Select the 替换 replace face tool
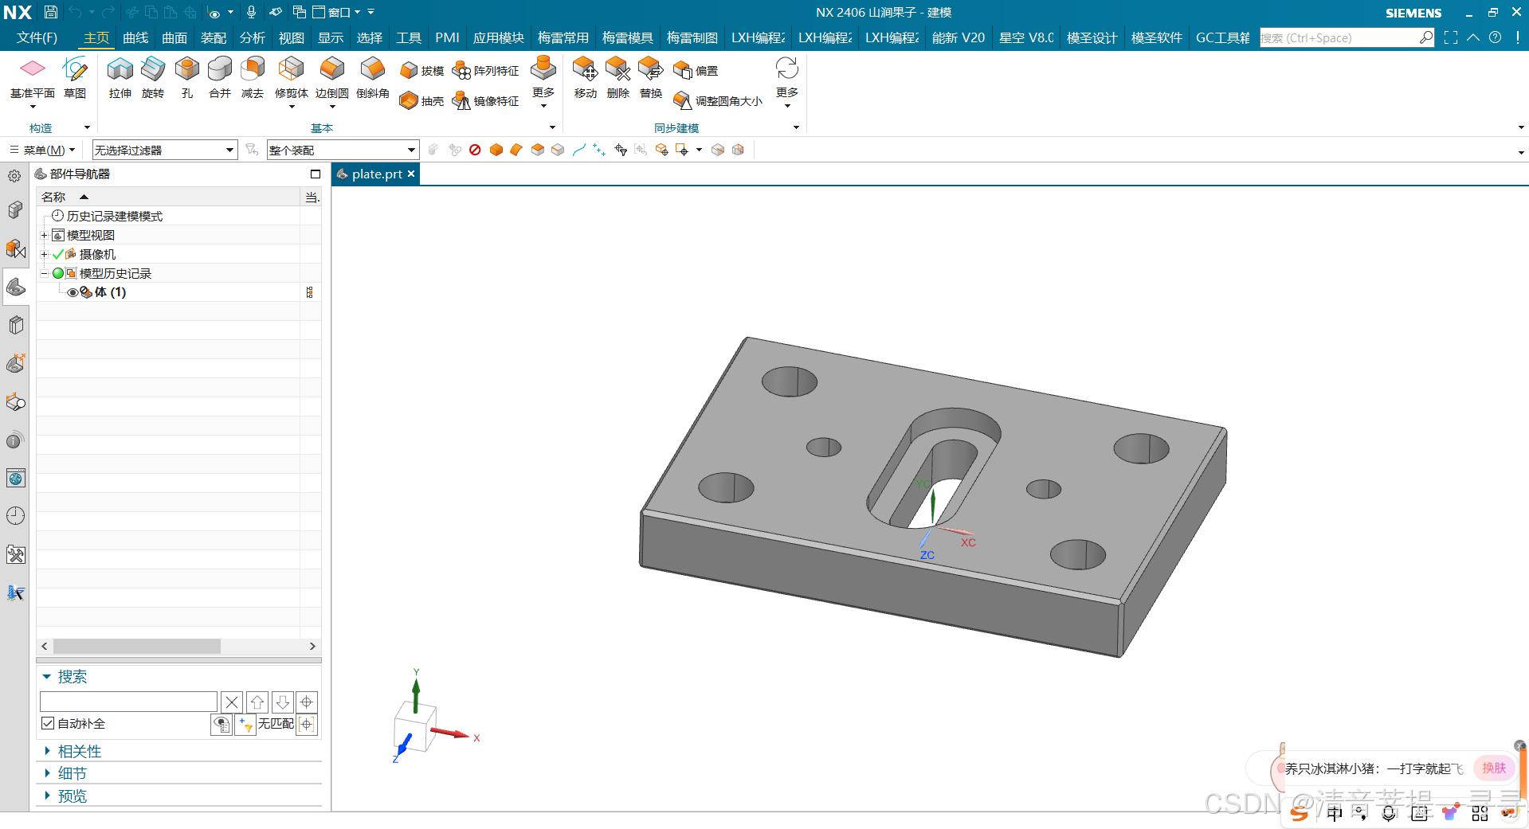 tap(651, 78)
